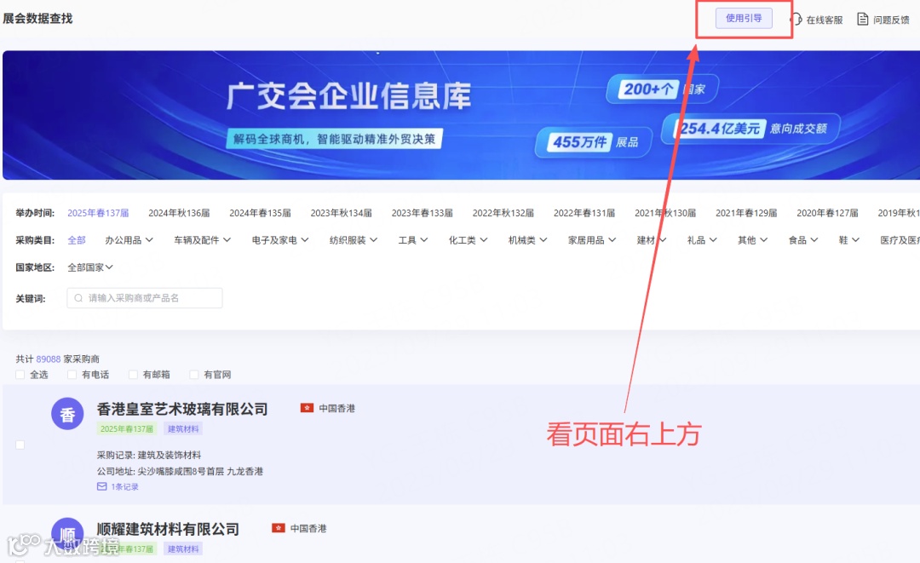Tick the 有电话 filter checkbox
This screenshot has width=920, height=563.
coord(72,375)
